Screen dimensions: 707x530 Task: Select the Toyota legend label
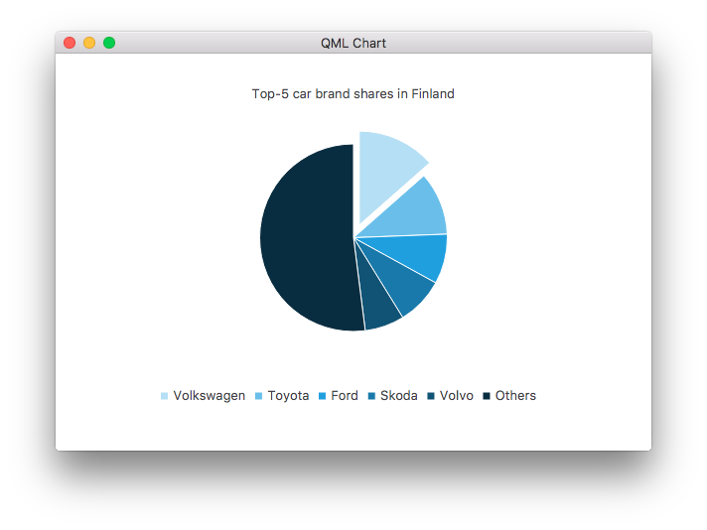(x=288, y=396)
